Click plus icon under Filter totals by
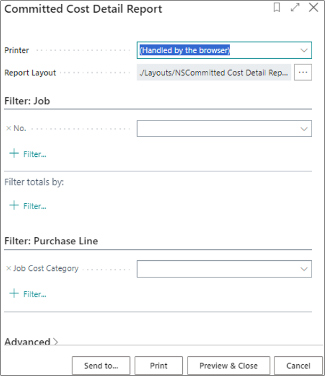Screen dimensions: 325x376 click(x=14, y=206)
